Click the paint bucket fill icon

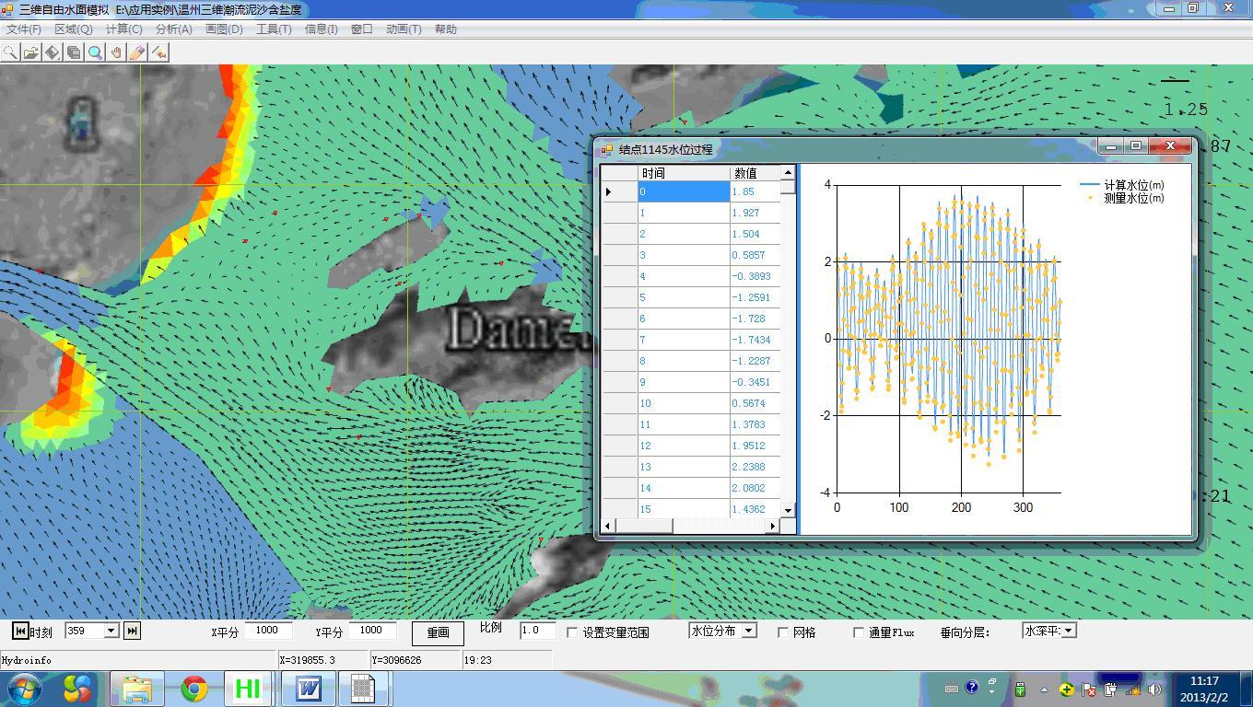tap(53, 52)
